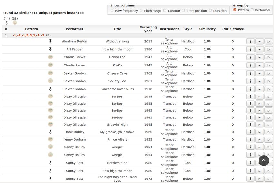Click the source icon in Abraham Burton row

coord(50,41)
